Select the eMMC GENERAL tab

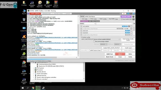tap(35, 13)
